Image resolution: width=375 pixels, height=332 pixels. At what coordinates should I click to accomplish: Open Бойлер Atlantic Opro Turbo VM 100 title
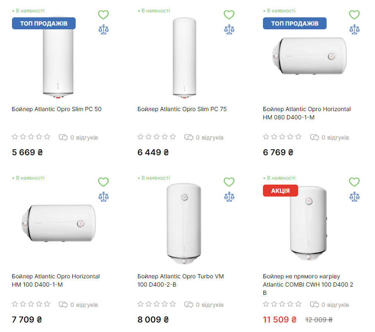[x=180, y=280]
